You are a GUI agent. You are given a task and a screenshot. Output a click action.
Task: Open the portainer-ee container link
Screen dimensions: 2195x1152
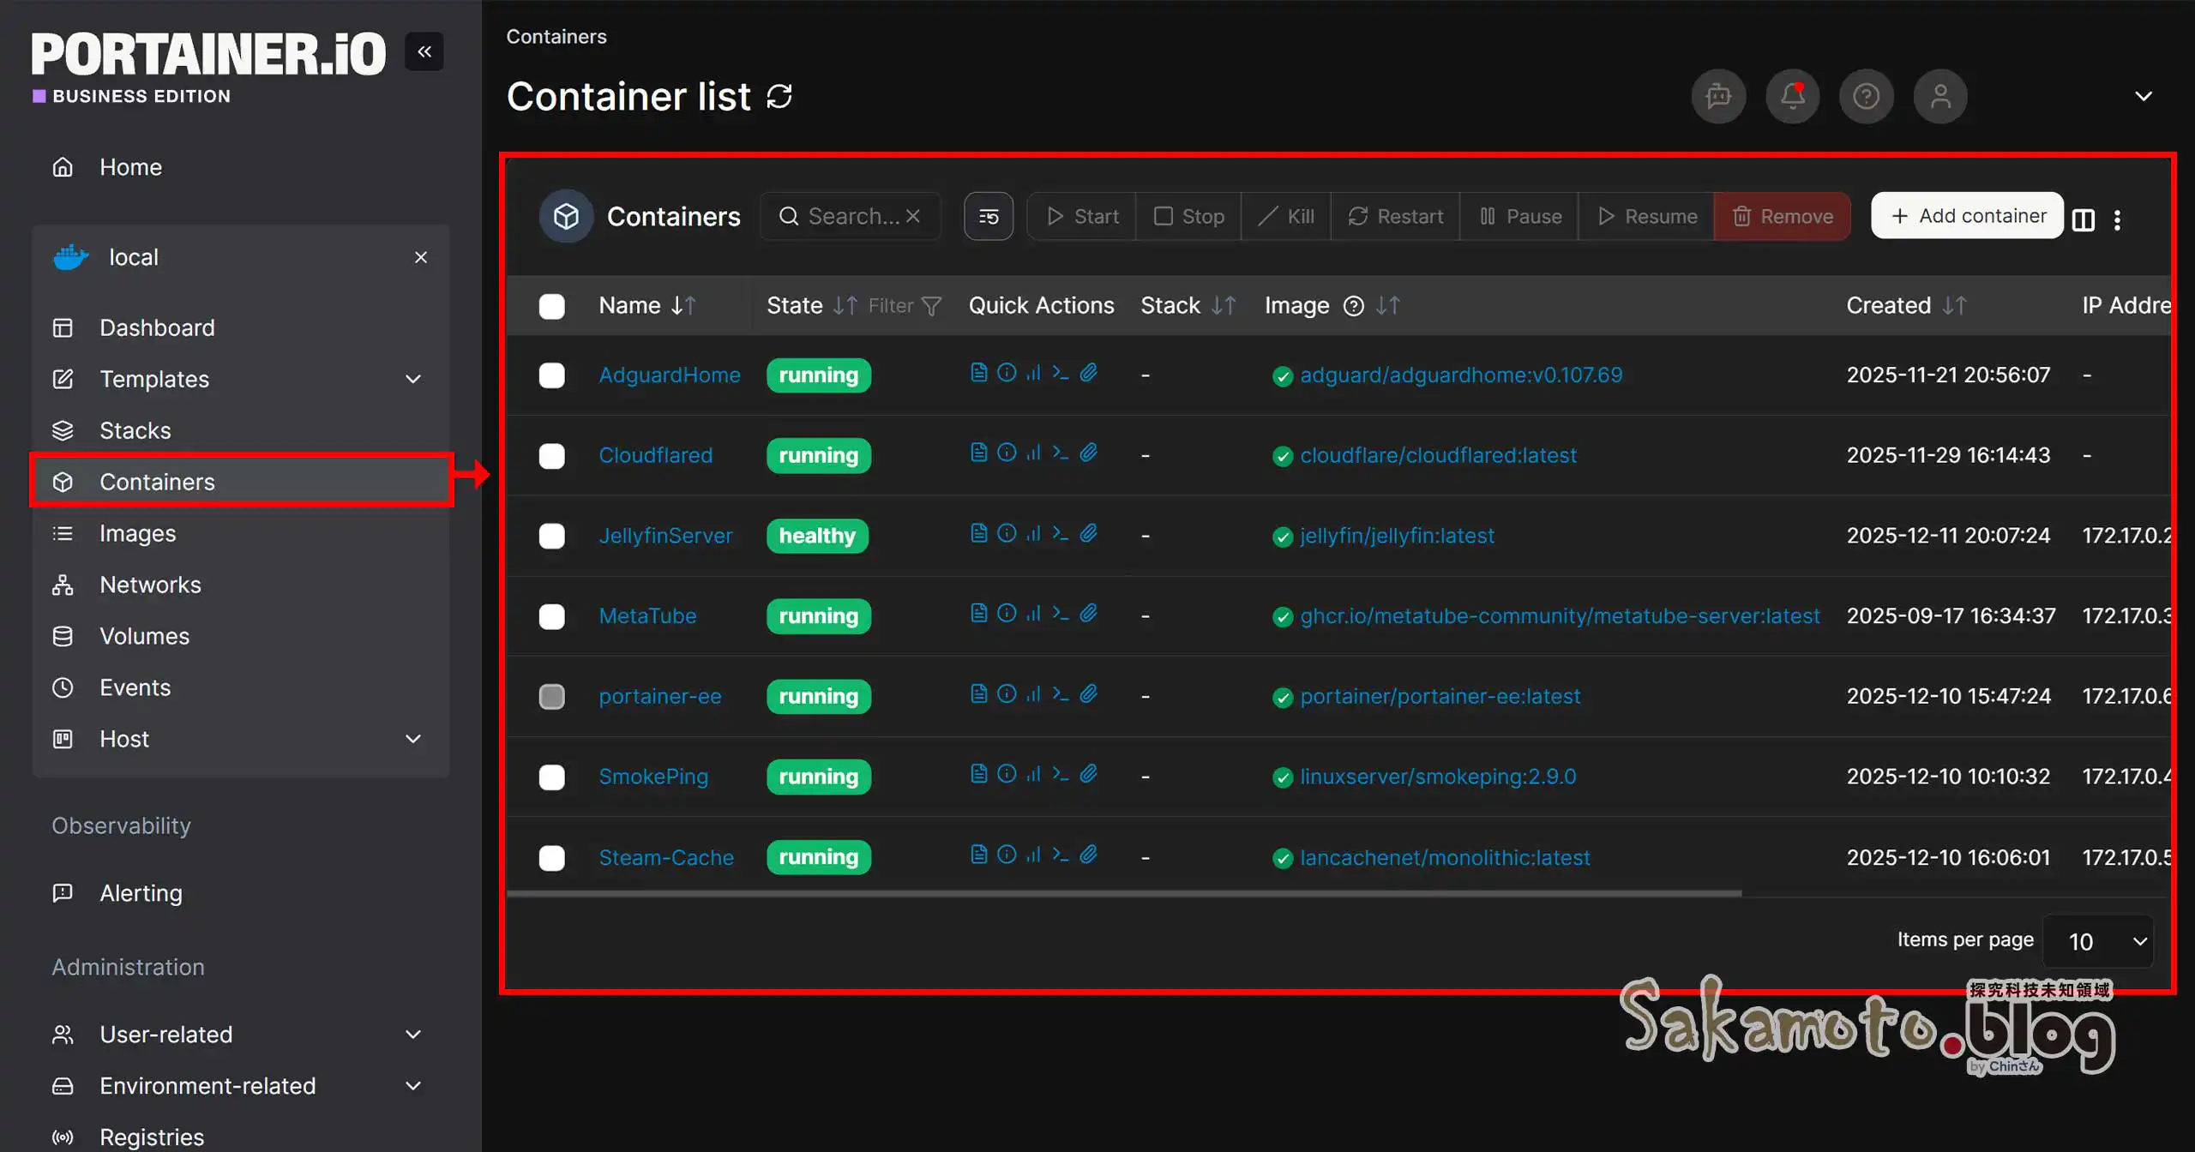click(x=659, y=696)
